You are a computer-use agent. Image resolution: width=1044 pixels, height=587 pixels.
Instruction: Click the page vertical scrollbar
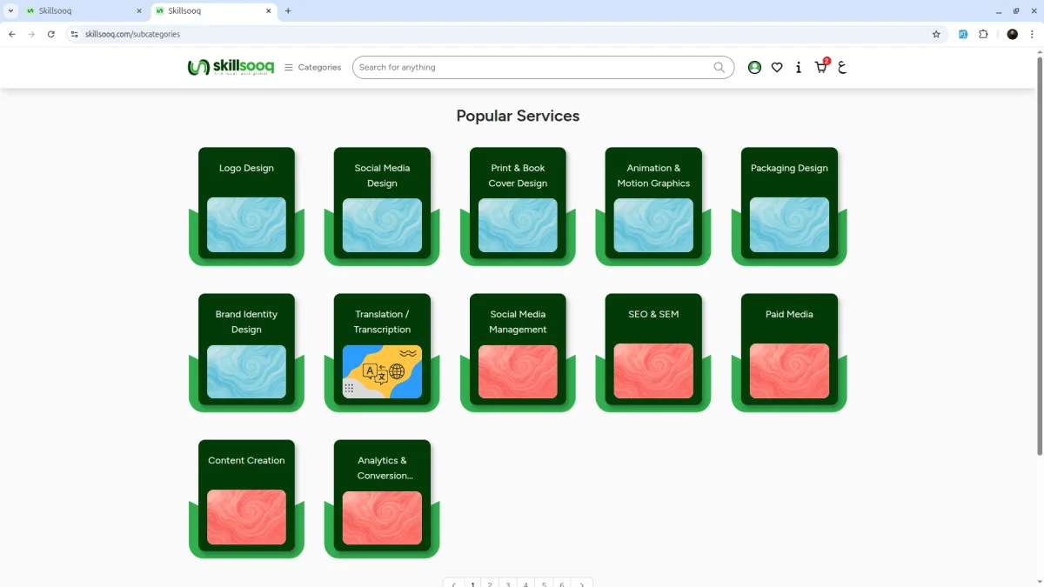pyautogui.click(x=1039, y=252)
